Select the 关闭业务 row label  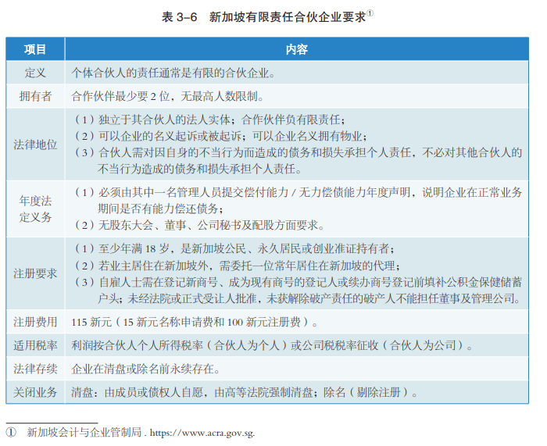pyautogui.click(x=35, y=391)
